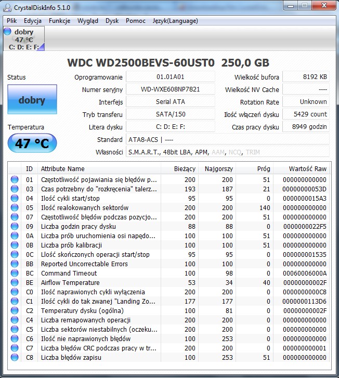Screen dimensions: 339x378
Task: Select 'Liczba prób kalibracji' attribute name
Action: tap(71, 245)
